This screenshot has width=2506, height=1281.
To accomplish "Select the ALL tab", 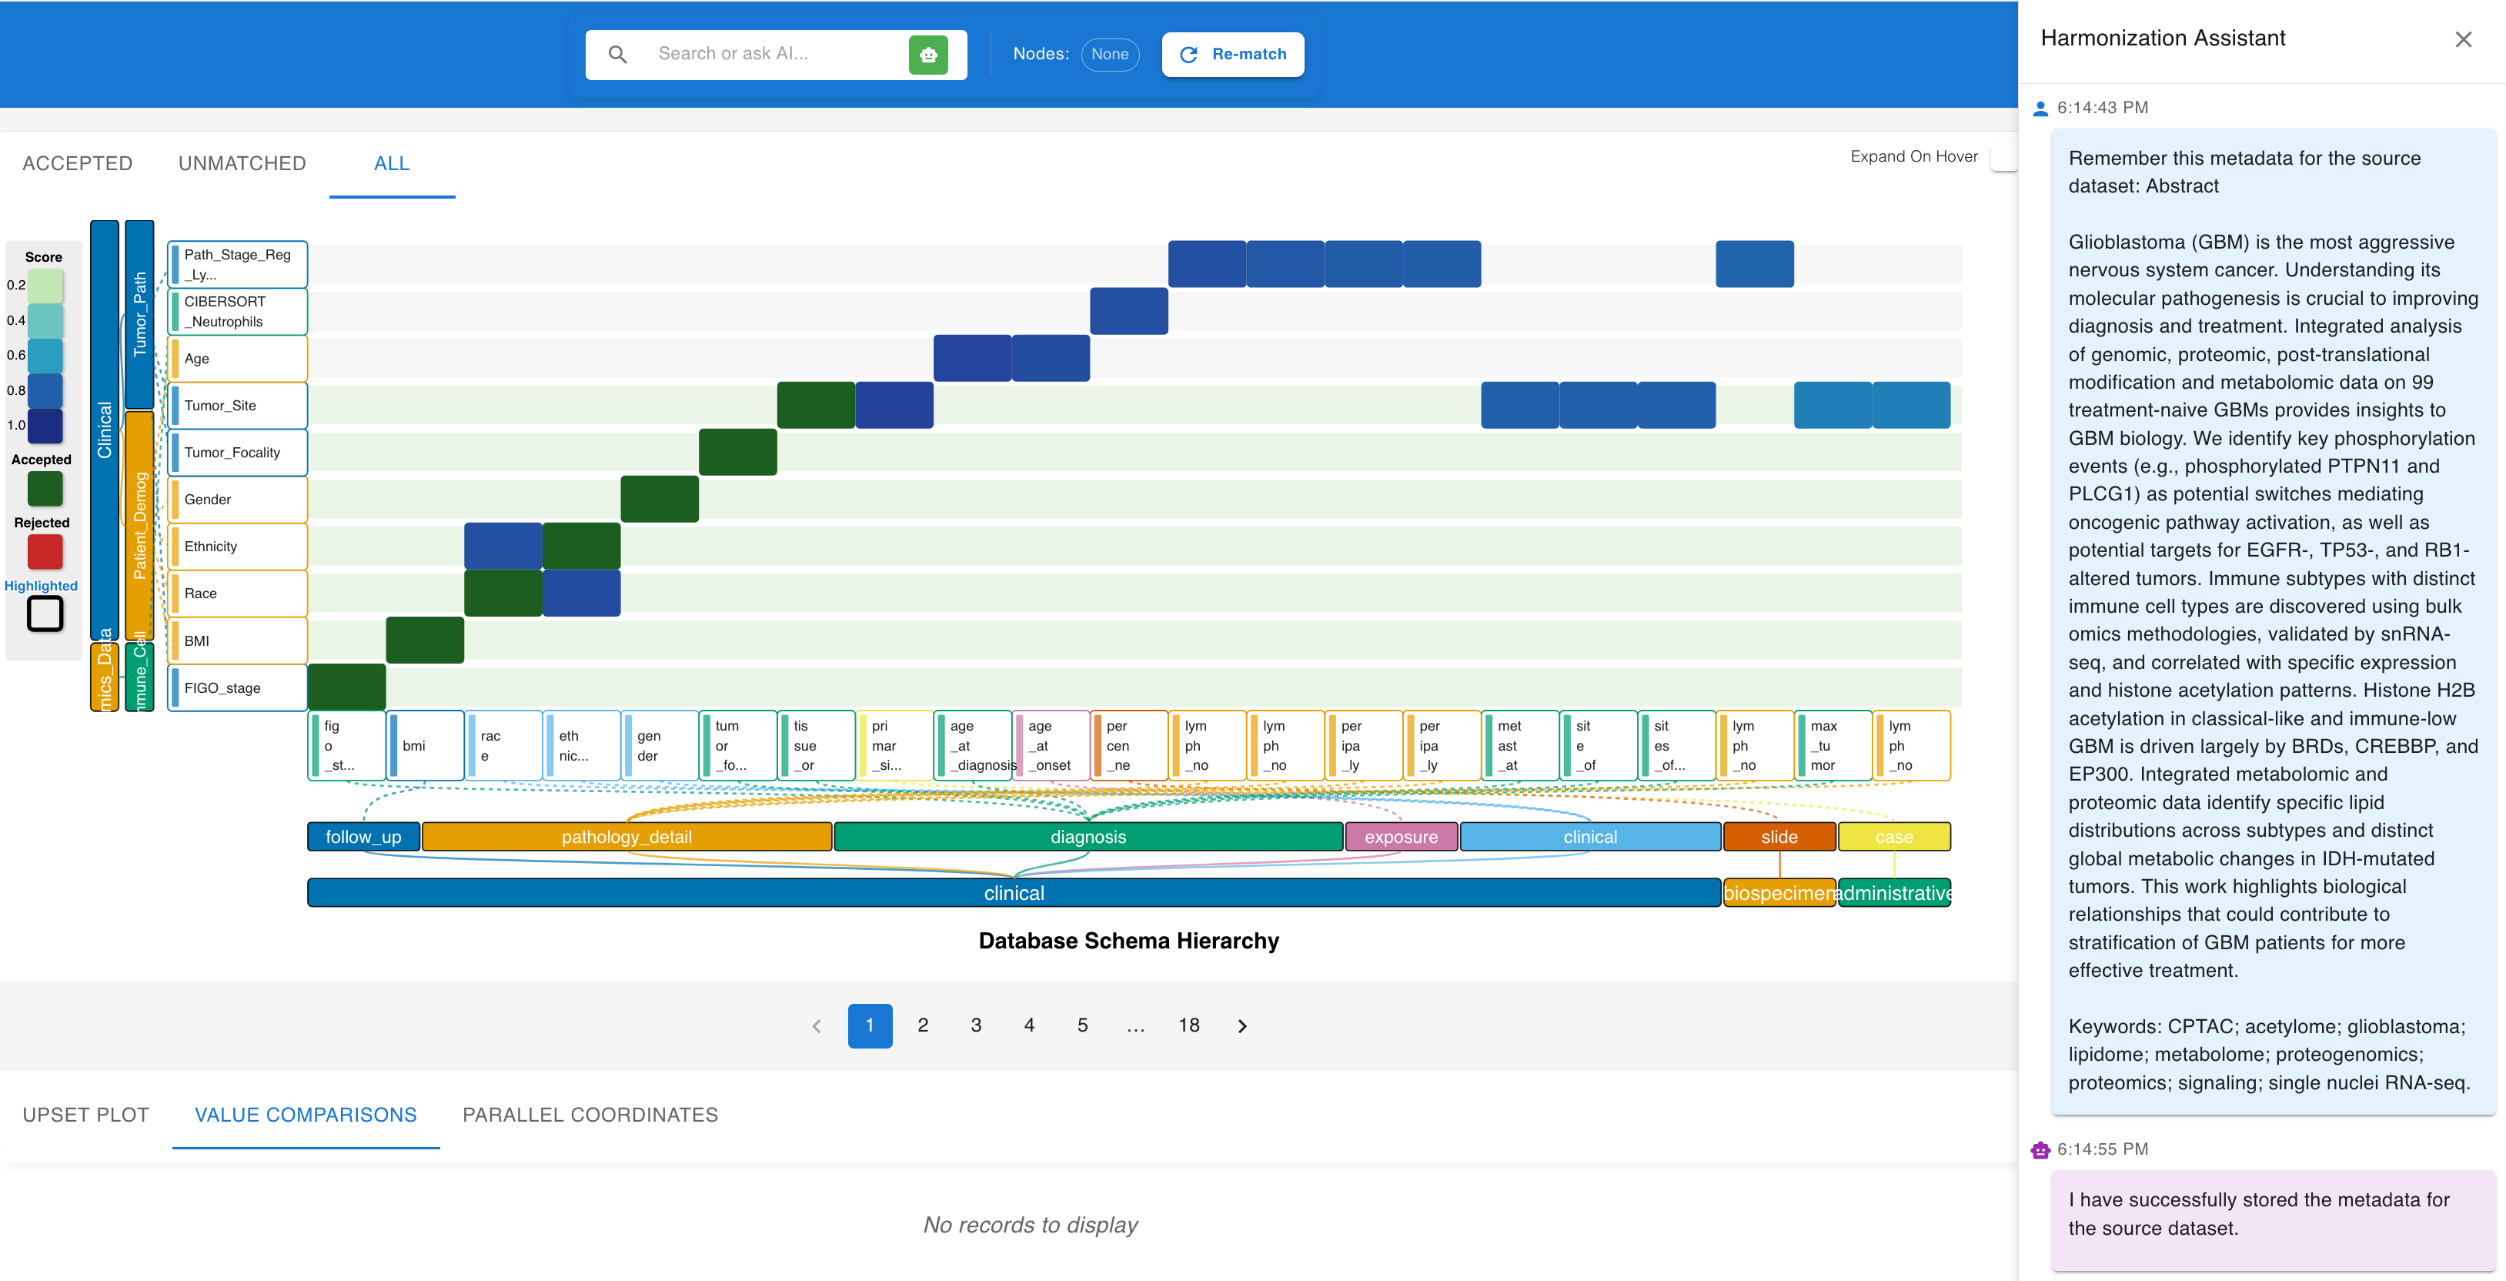I will coord(392,163).
